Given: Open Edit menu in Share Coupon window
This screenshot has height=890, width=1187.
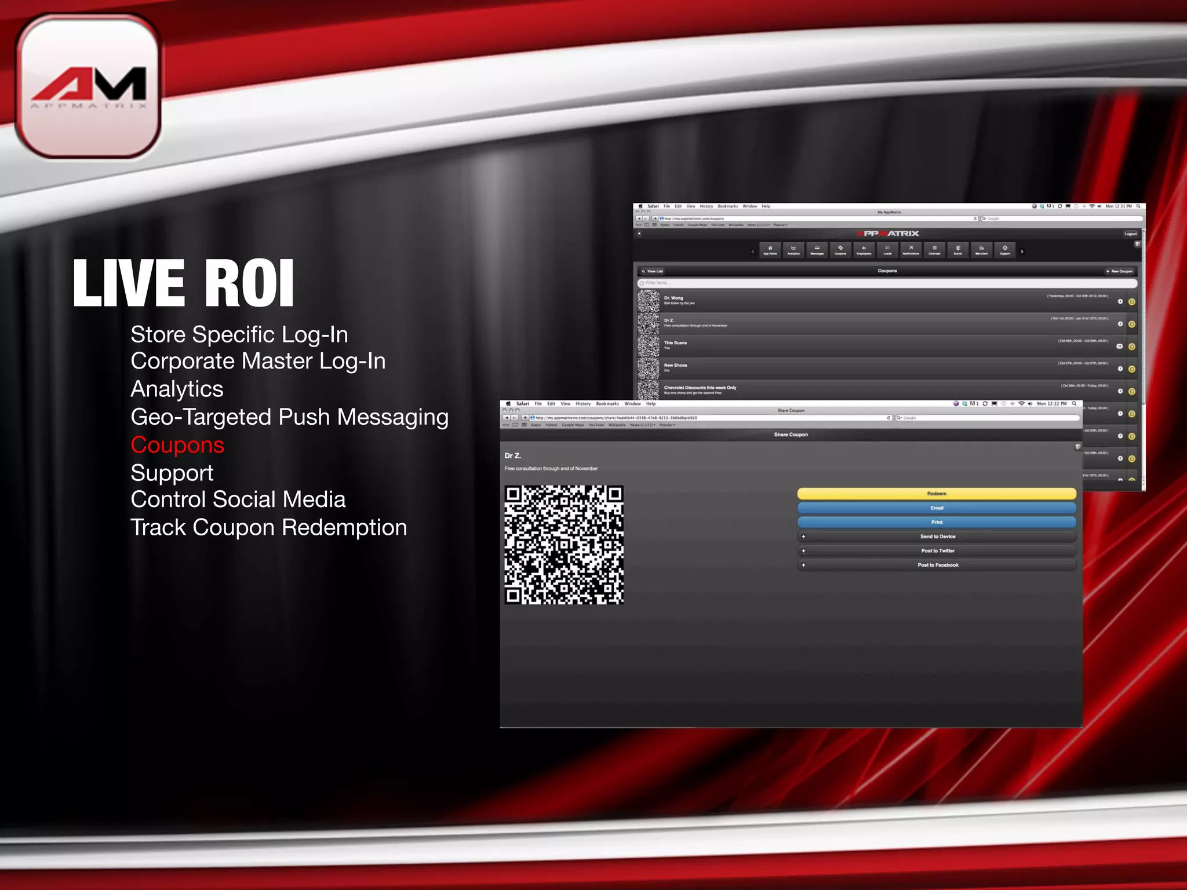Looking at the screenshot, I should click(551, 404).
